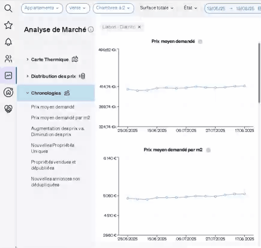Click info icon beside Prix moyen demandé title
The width and height of the screenshot is (261, 248).
point(200,42)
